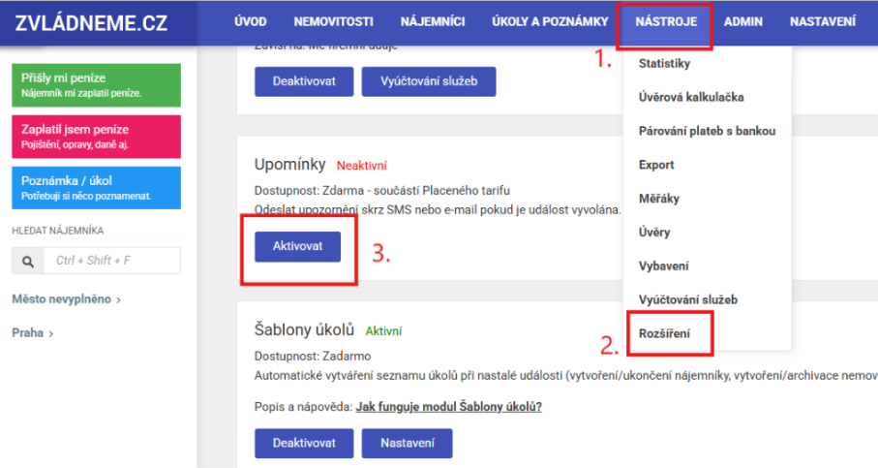Click the Export menu item
Screen dimensions: 878x468
656,165
